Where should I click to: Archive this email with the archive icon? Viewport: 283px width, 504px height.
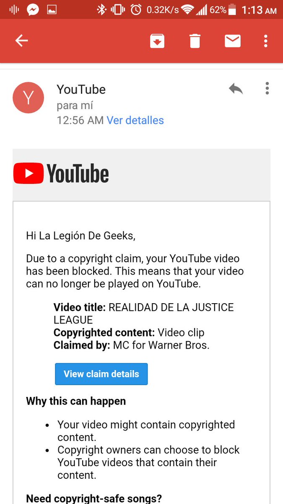[x=157, y=41]
